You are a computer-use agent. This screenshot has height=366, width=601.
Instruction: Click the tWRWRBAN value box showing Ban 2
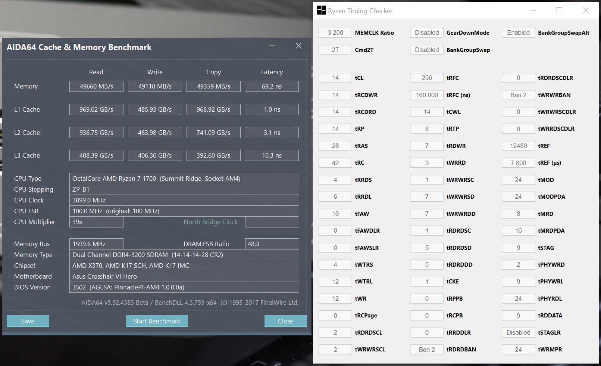click(x=518, y=95)
